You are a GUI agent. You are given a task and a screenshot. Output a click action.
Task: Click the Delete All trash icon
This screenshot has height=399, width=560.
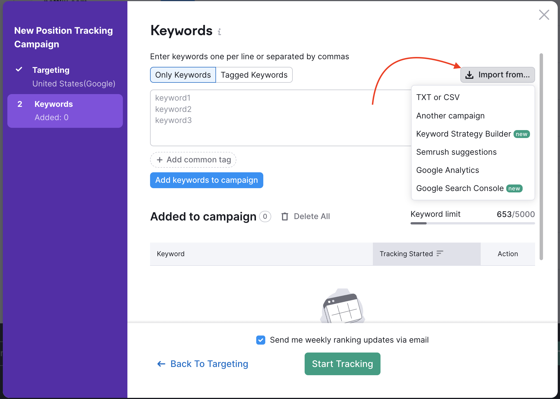[284, 216]
